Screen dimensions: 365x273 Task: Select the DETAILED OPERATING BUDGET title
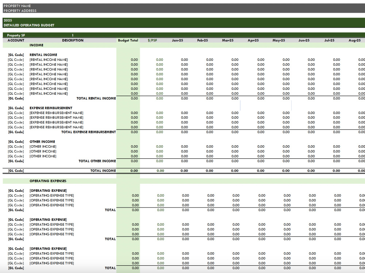pos(29,25)
